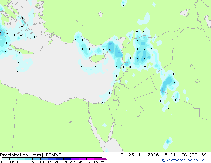This screenshot has height=163, width=211.
Task: Click the "ECMWF" model label
Action: tap(53, 155)
